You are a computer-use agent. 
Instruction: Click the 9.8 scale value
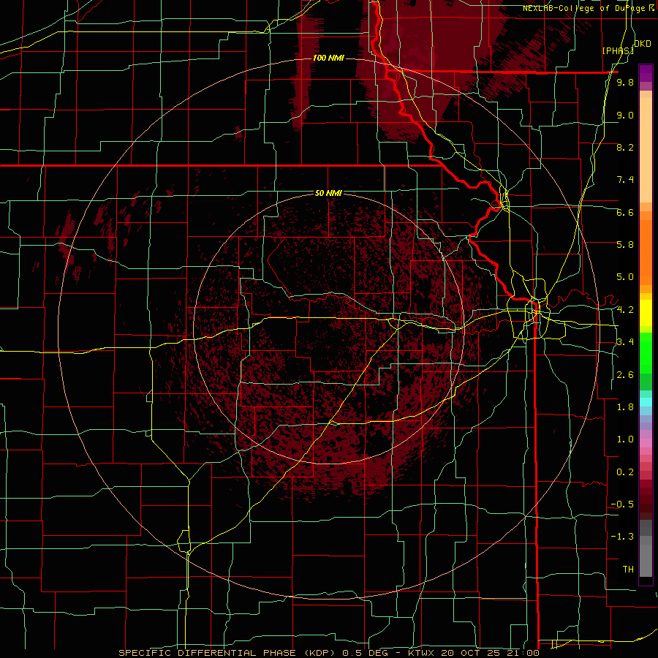point(625,82)
